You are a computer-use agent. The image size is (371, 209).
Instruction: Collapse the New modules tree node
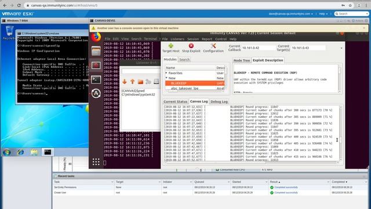coord(166,78)
